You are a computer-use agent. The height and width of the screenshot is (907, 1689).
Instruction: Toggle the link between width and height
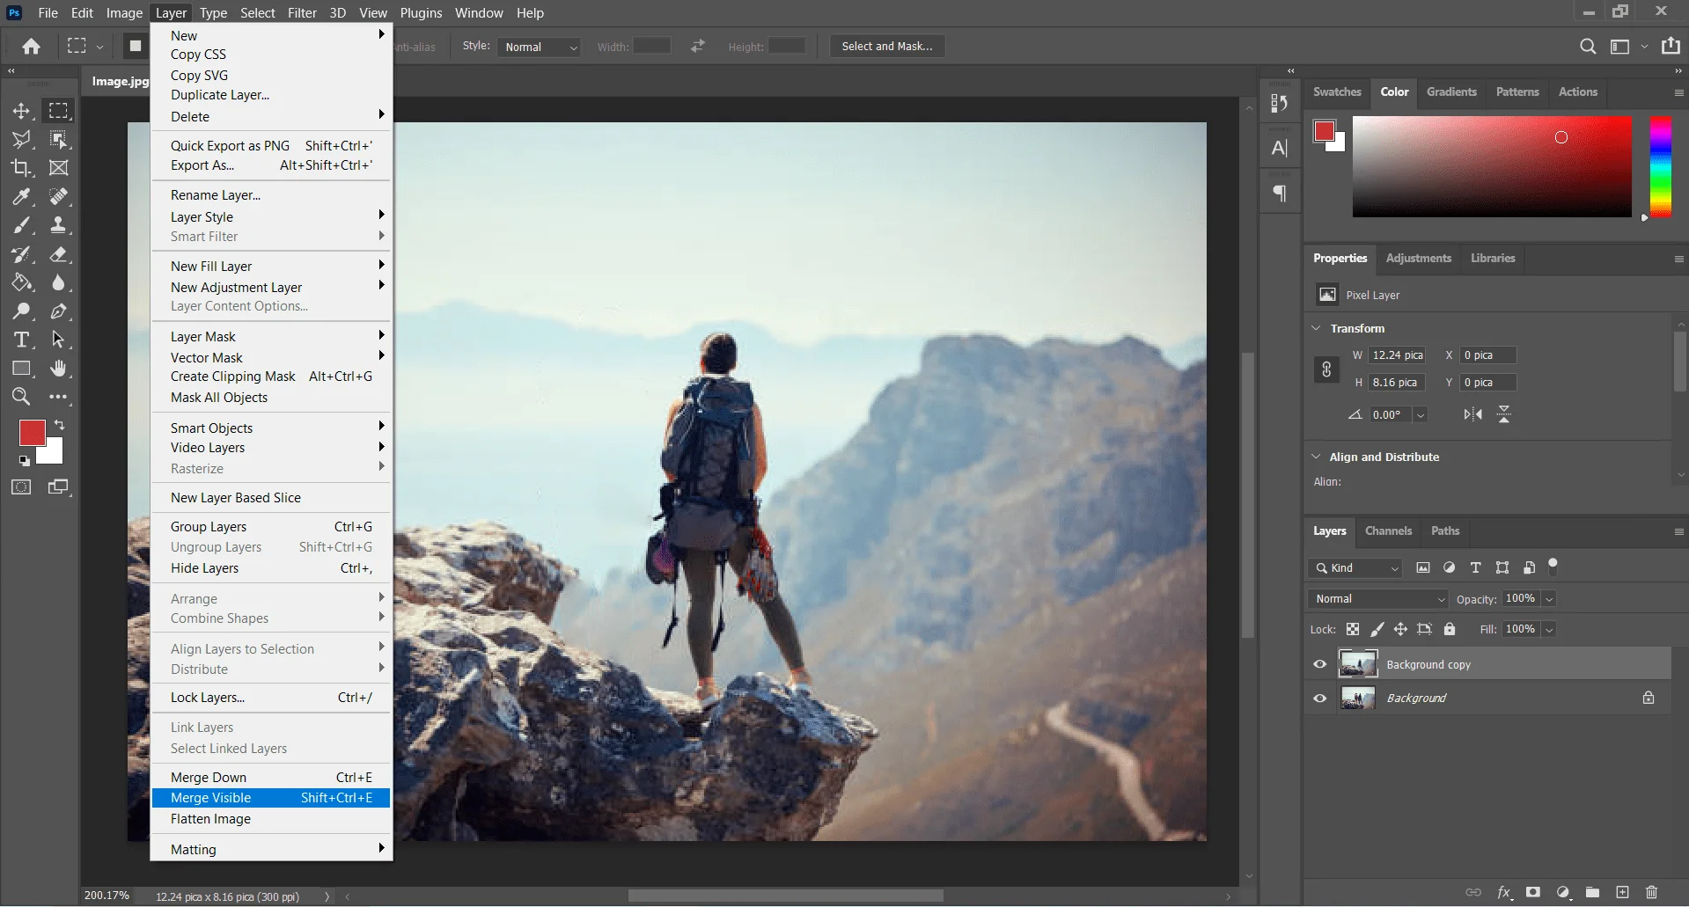coord(1326,369)
